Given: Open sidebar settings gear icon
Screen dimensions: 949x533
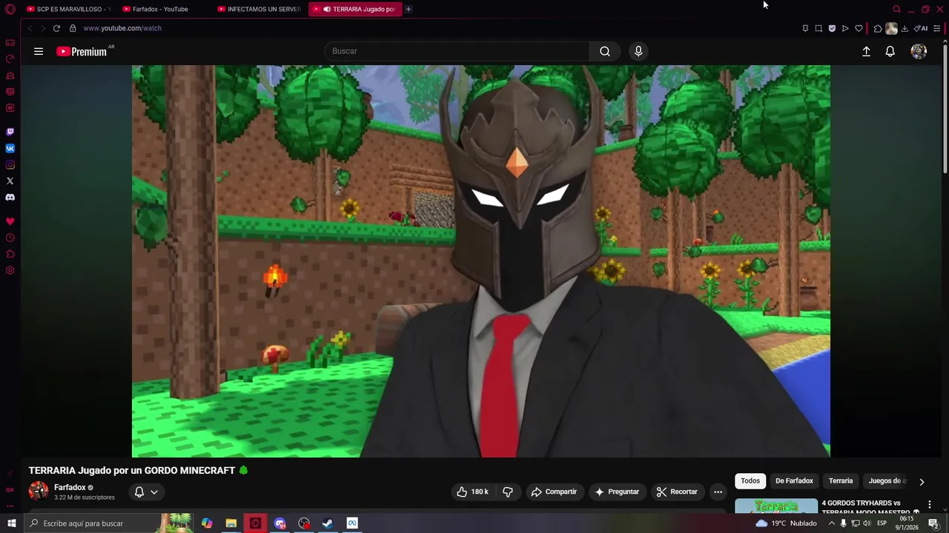Looking at the screenshot, I should coord(10,270).
